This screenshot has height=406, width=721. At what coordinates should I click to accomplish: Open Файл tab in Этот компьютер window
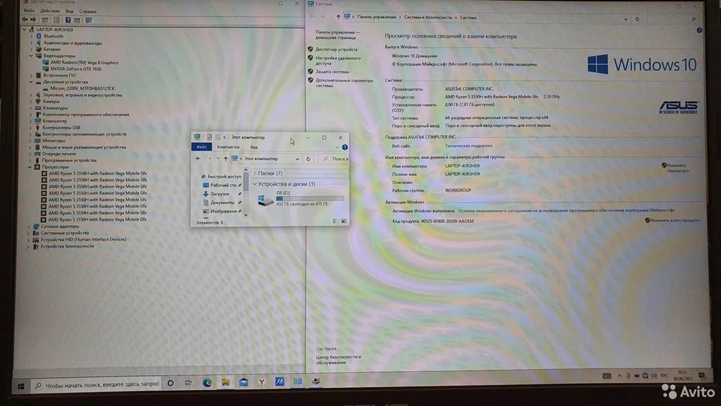(201, 146)
